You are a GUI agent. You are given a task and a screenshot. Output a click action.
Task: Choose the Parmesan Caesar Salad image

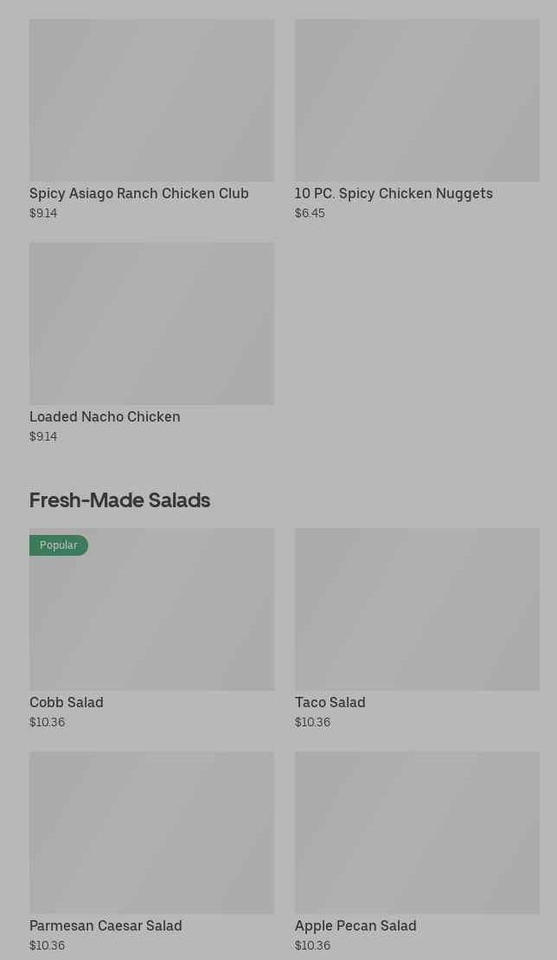coord(151,832)
